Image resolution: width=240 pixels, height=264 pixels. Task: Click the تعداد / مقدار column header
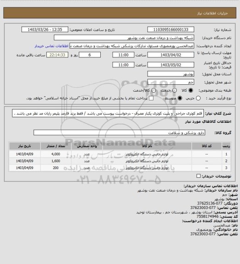coord(56,146)
